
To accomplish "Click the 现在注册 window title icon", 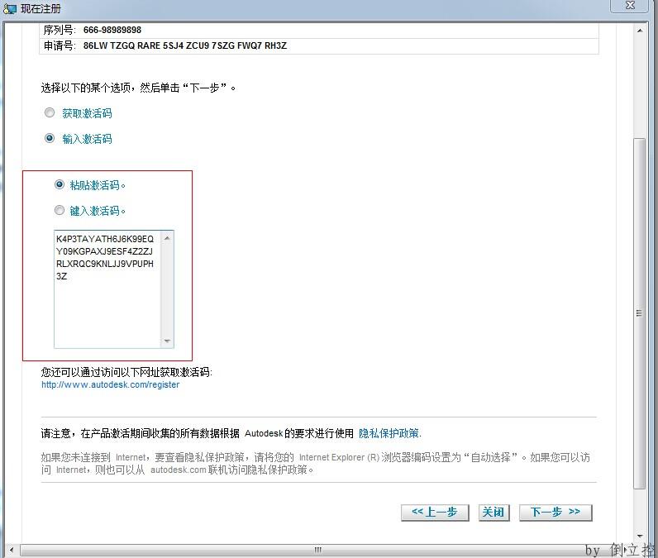I will tap(10, 9).
